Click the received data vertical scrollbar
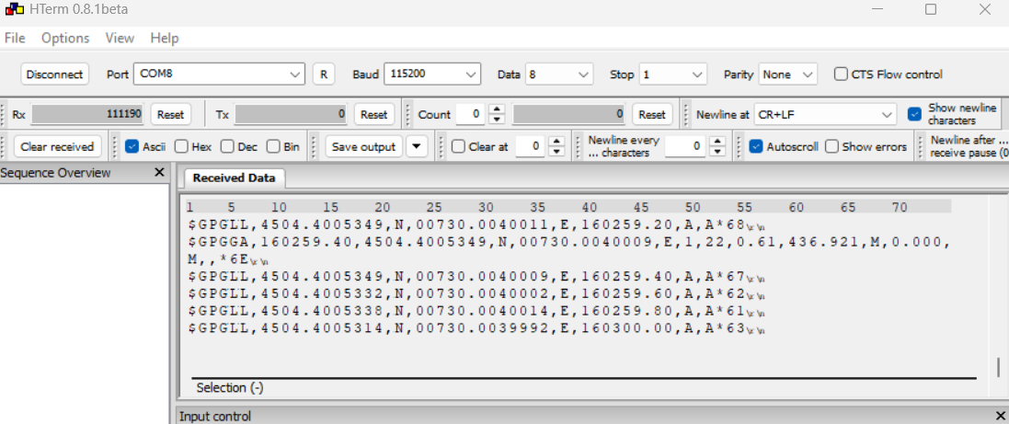 [998, 366]
